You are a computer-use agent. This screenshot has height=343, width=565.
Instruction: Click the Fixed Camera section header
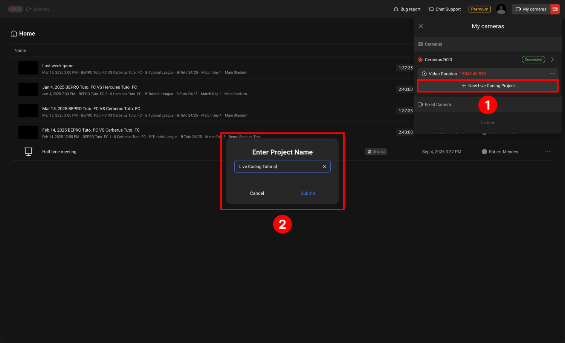[488, 105]
